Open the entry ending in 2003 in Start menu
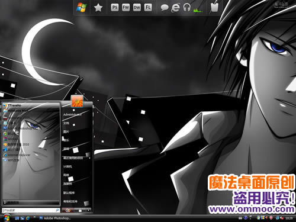Screen dimensions: 296x222 (16, 144)
